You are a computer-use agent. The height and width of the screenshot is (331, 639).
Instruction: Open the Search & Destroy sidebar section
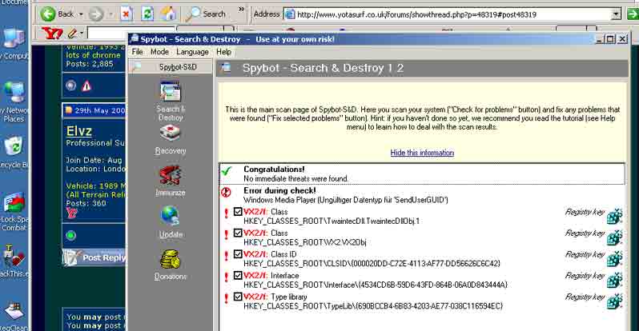point(171,96)
